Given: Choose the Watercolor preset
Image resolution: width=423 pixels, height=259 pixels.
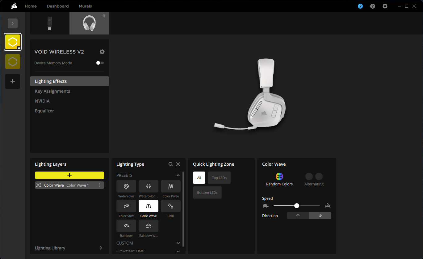Looking at the screenshot, I should click(126, 186).
